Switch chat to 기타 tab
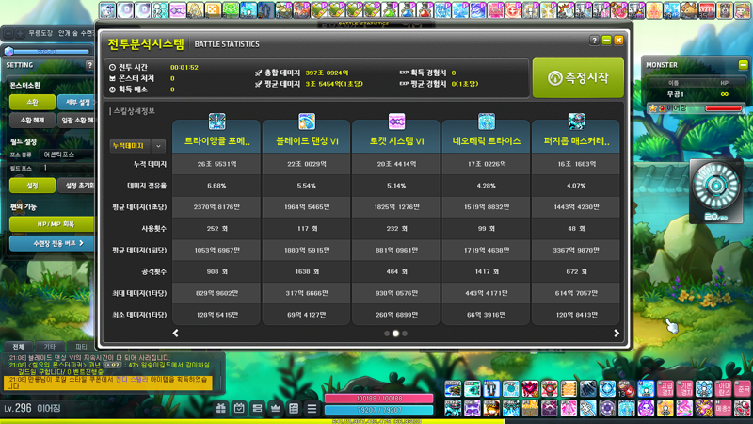This screenshot has height=424, width=753. (x=50, y=347)
